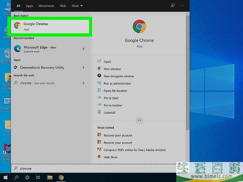Open File Explorer from the taskbar

(50, 177)
